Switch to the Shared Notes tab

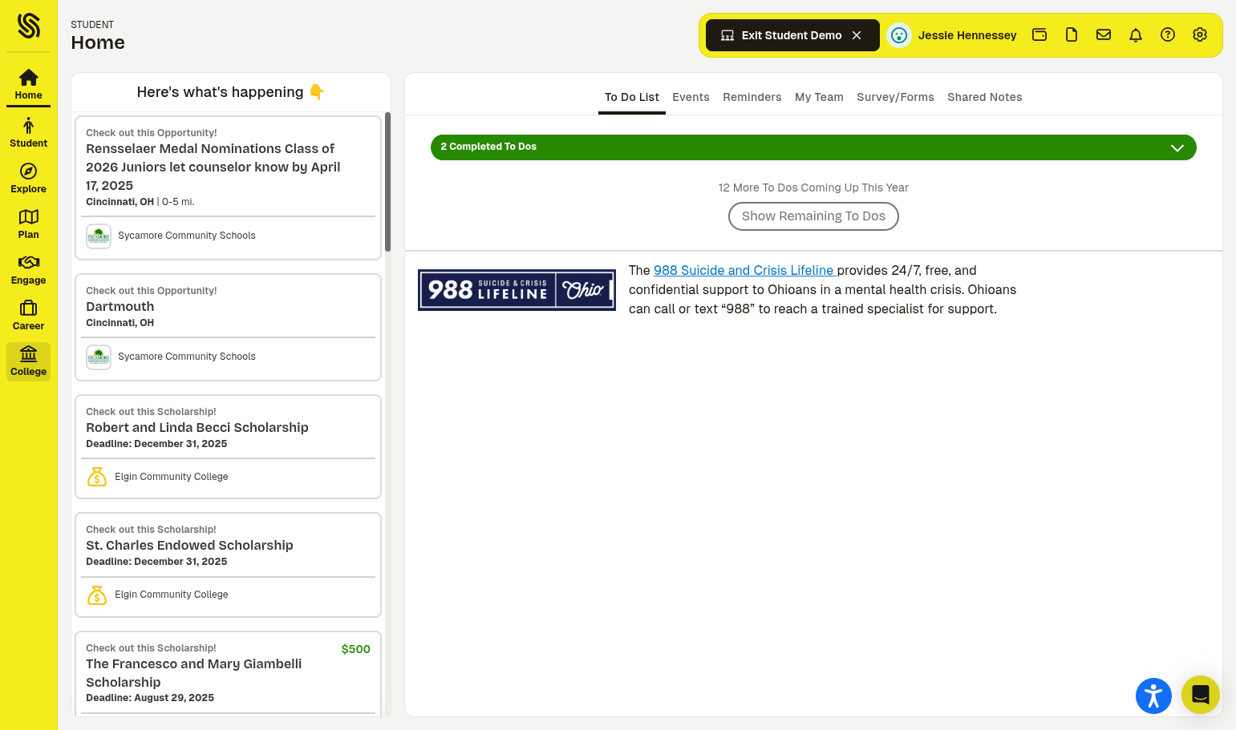coord(984,97)
